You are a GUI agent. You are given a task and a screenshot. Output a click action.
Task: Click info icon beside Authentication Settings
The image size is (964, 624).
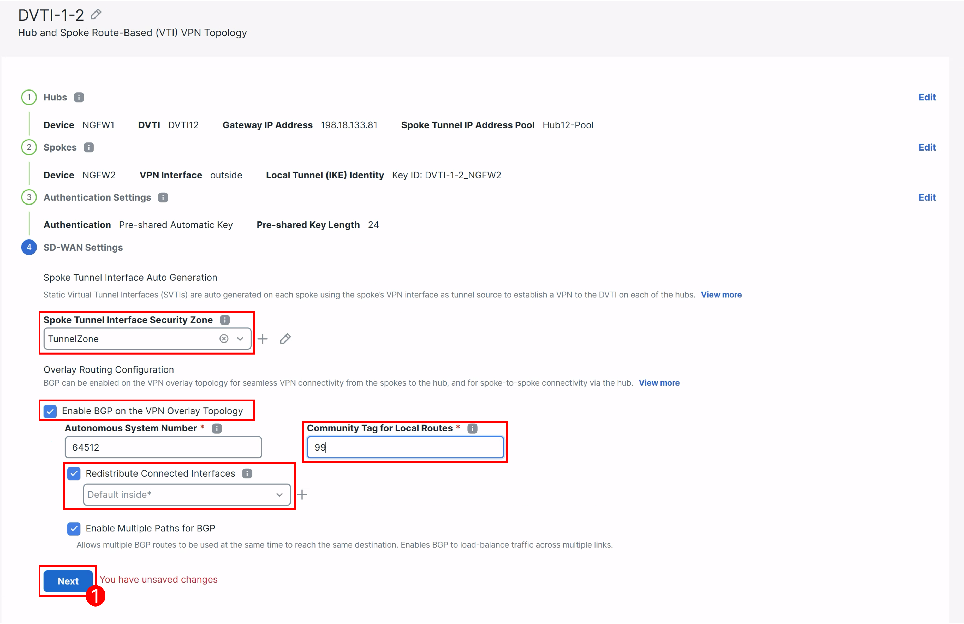(163, 197)
